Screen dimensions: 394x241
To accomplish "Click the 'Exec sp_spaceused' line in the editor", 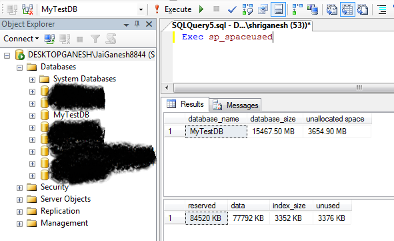I will click(x=227, y=37).
